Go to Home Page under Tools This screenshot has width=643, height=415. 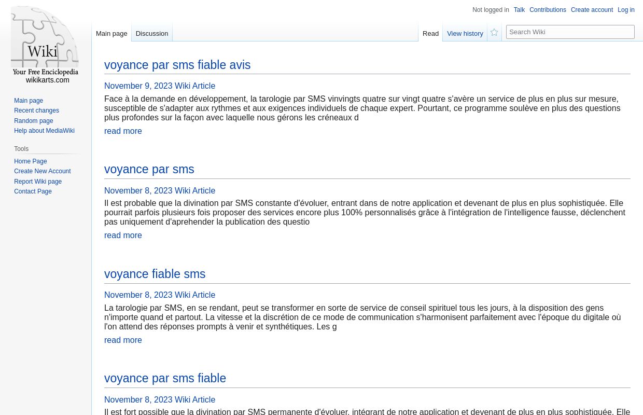(x=30, y=161)
